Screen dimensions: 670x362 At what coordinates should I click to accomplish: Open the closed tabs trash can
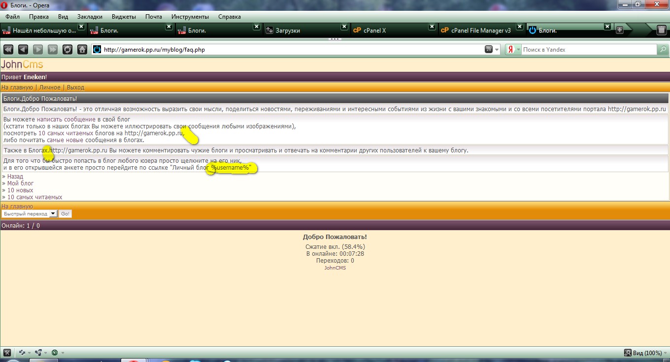[x=662, y=30]
